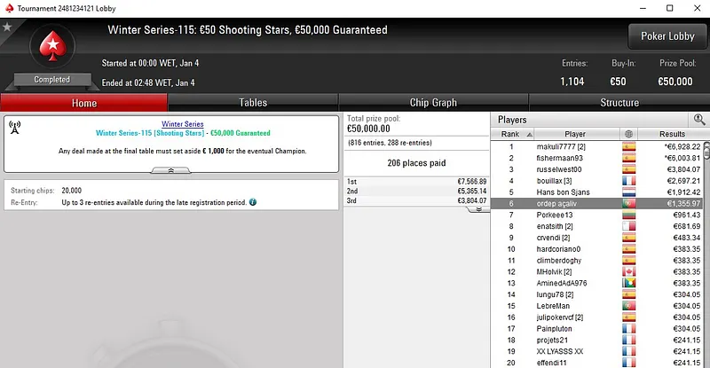Click the favorite star icon
This screenshot has height=368, width=710.
(x=8, y=27)
